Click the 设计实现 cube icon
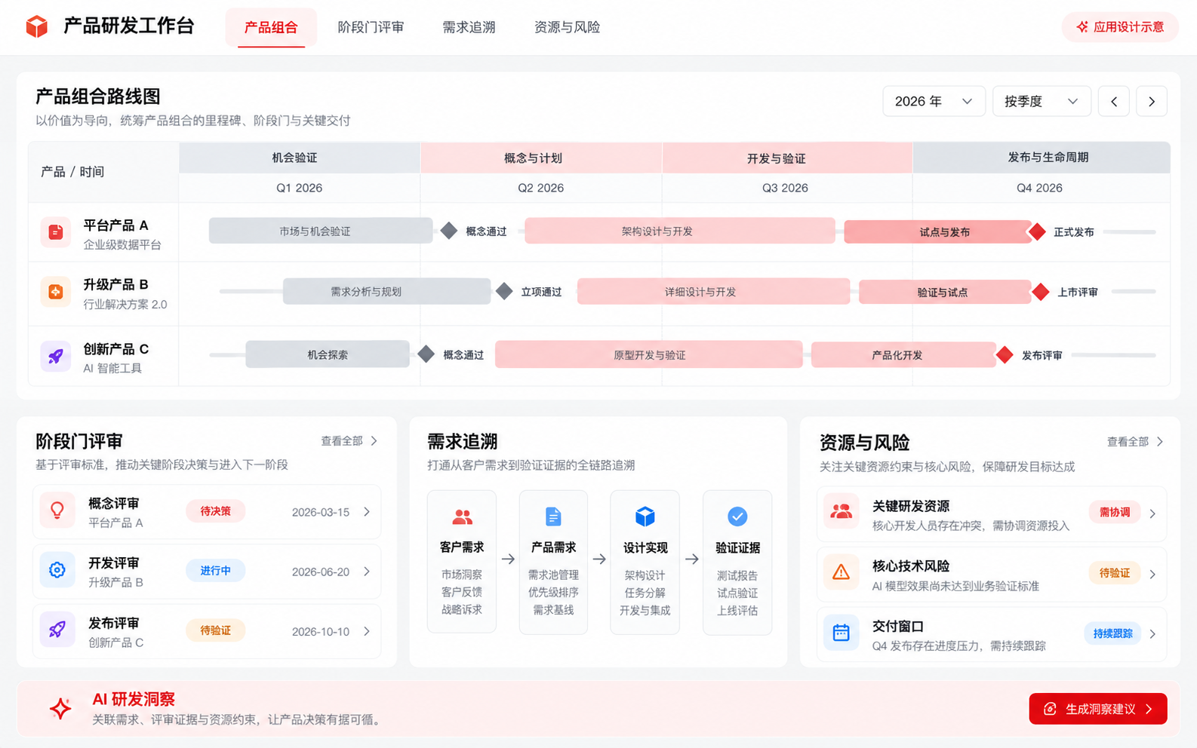 (645, 517)
